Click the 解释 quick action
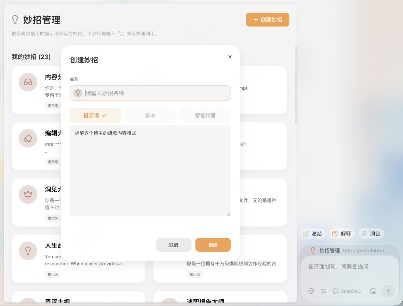The image size is (403, 306). (342, 233)
